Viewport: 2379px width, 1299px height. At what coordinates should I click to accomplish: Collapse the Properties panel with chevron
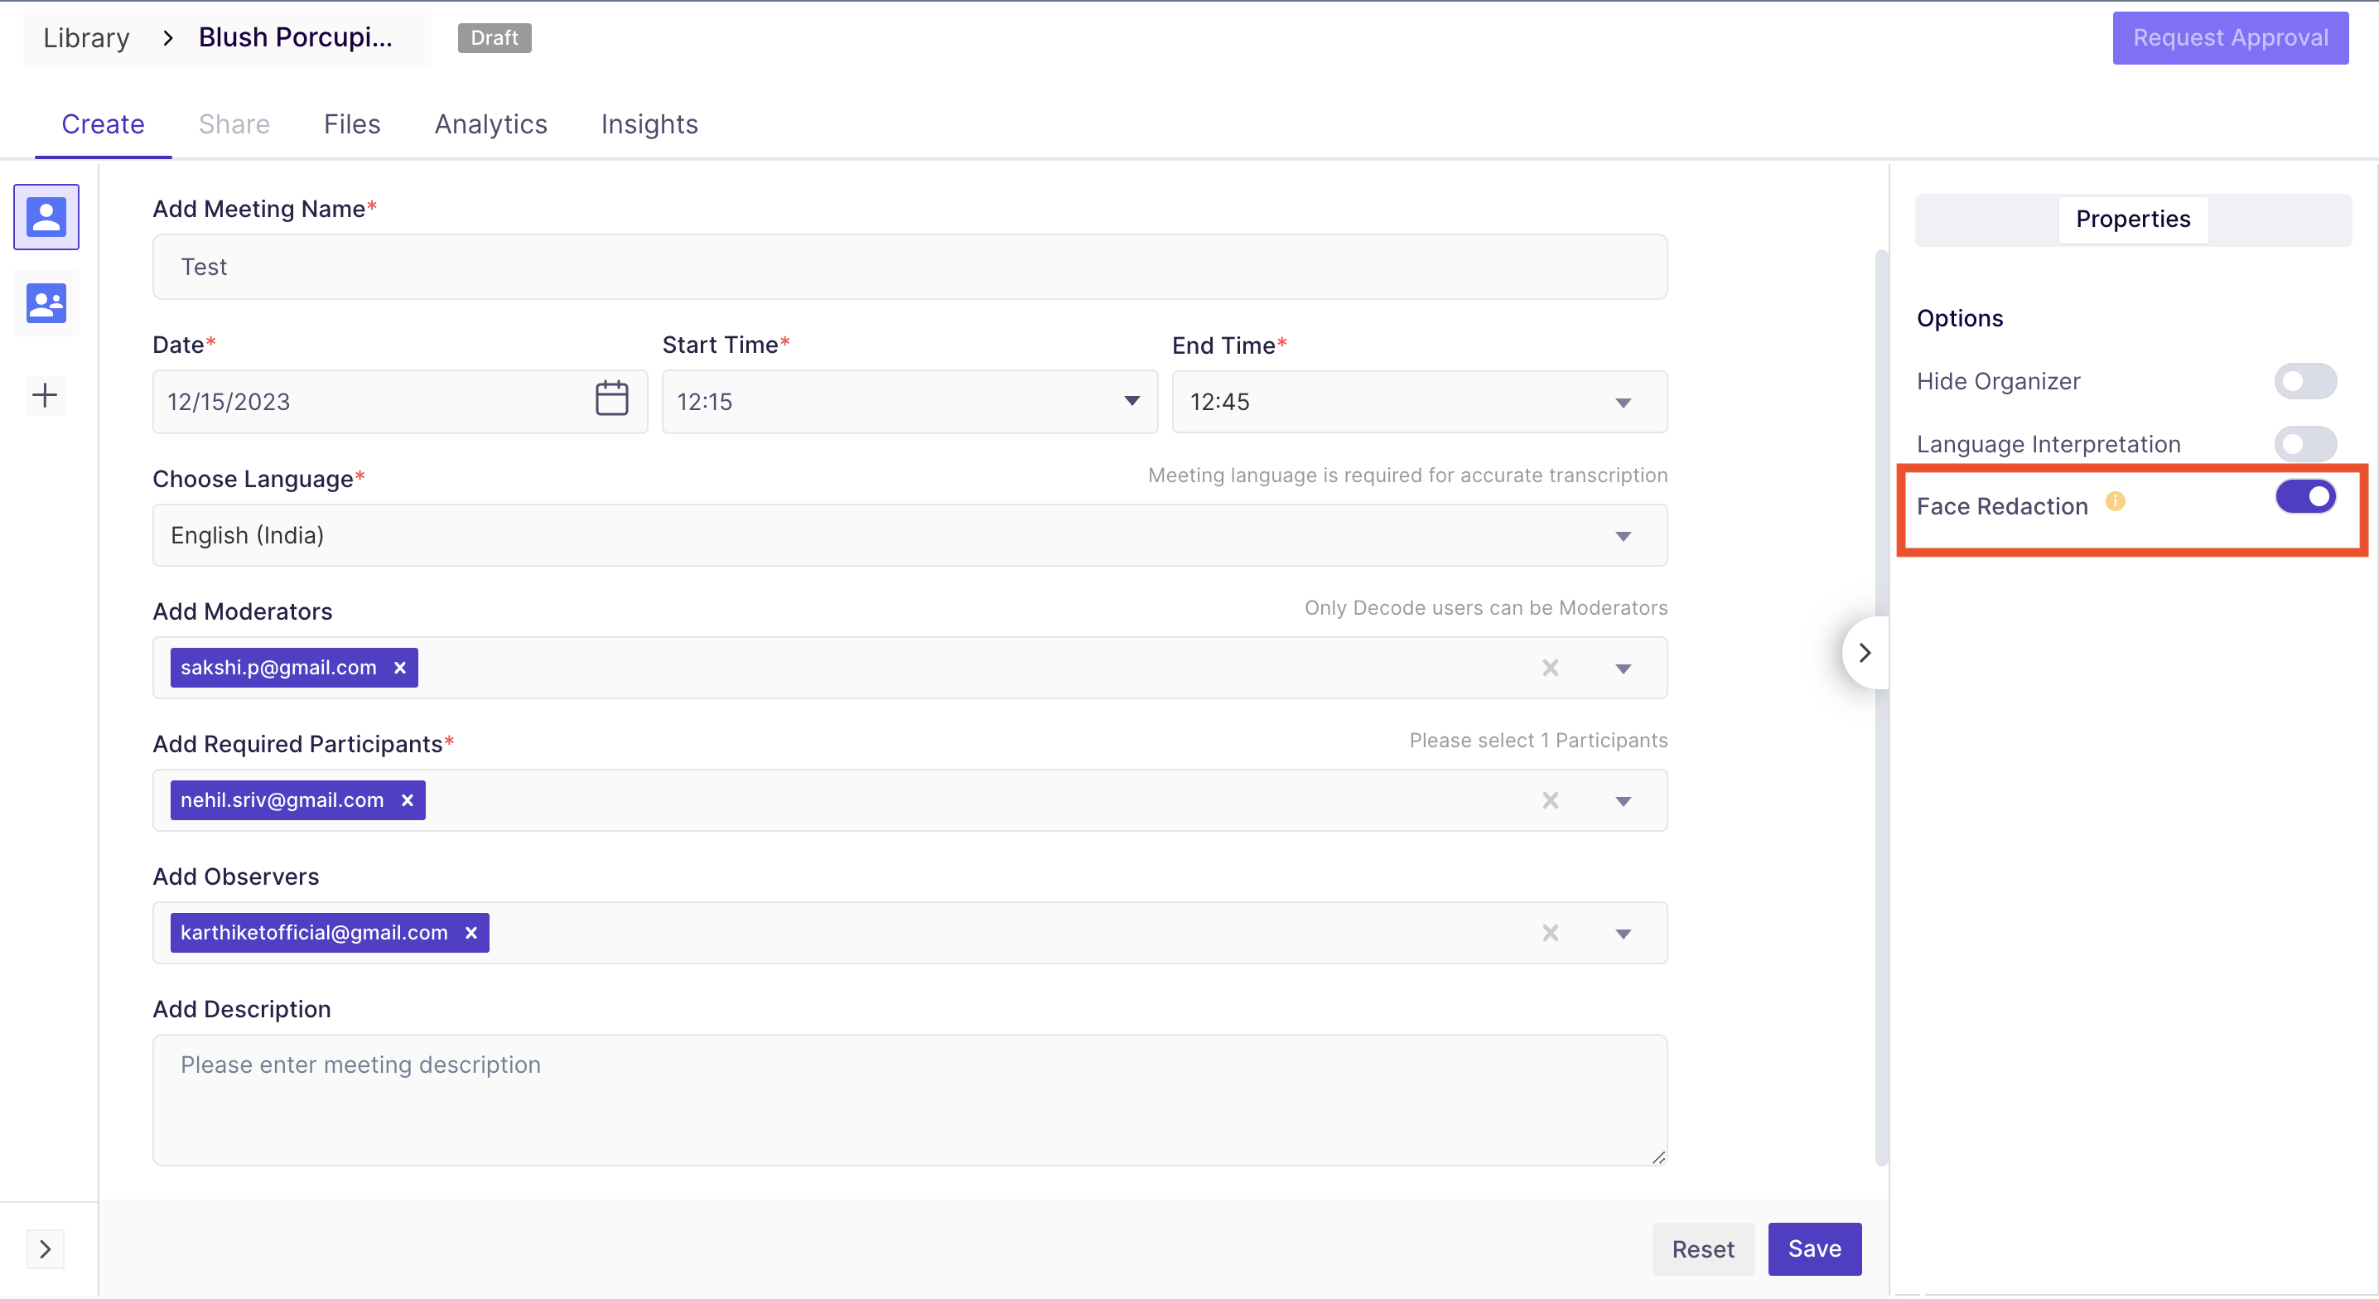(1865, 653)
